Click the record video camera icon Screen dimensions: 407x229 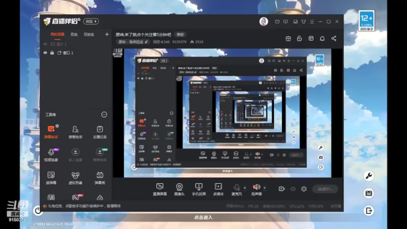pyautogui.click(x=282, y=189)
